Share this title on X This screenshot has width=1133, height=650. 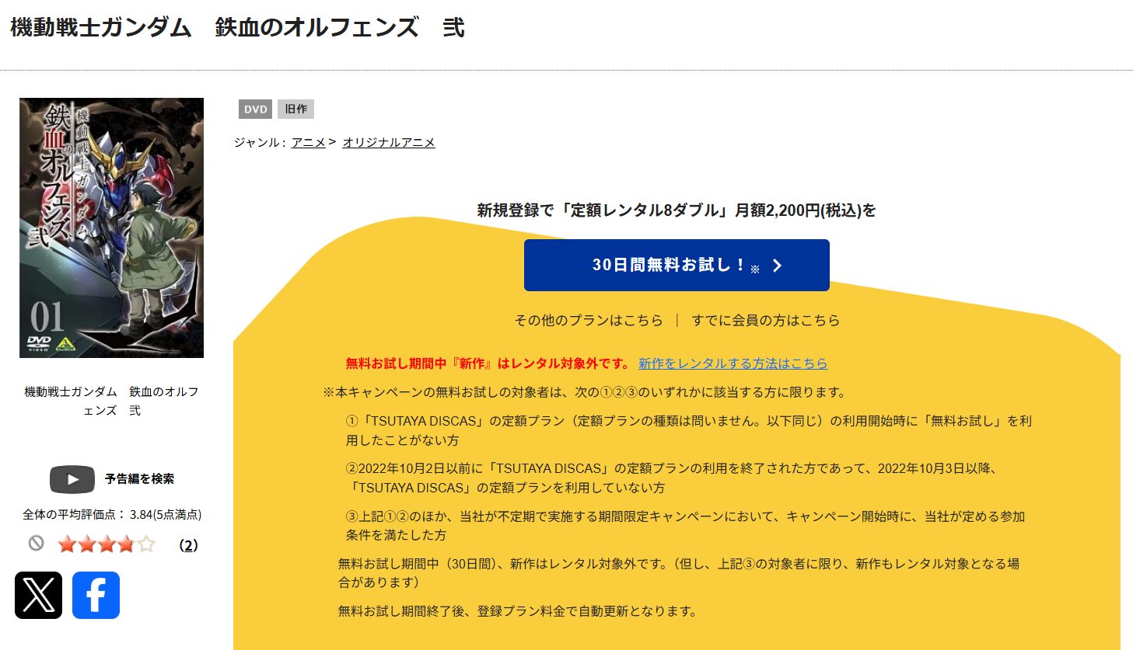(x=38, y=595)
